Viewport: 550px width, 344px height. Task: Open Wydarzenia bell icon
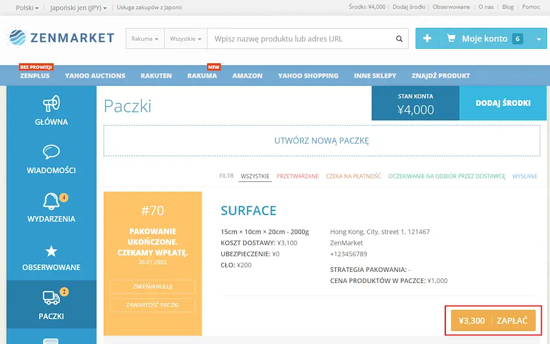pyautogui.click(x=51, y=202)
